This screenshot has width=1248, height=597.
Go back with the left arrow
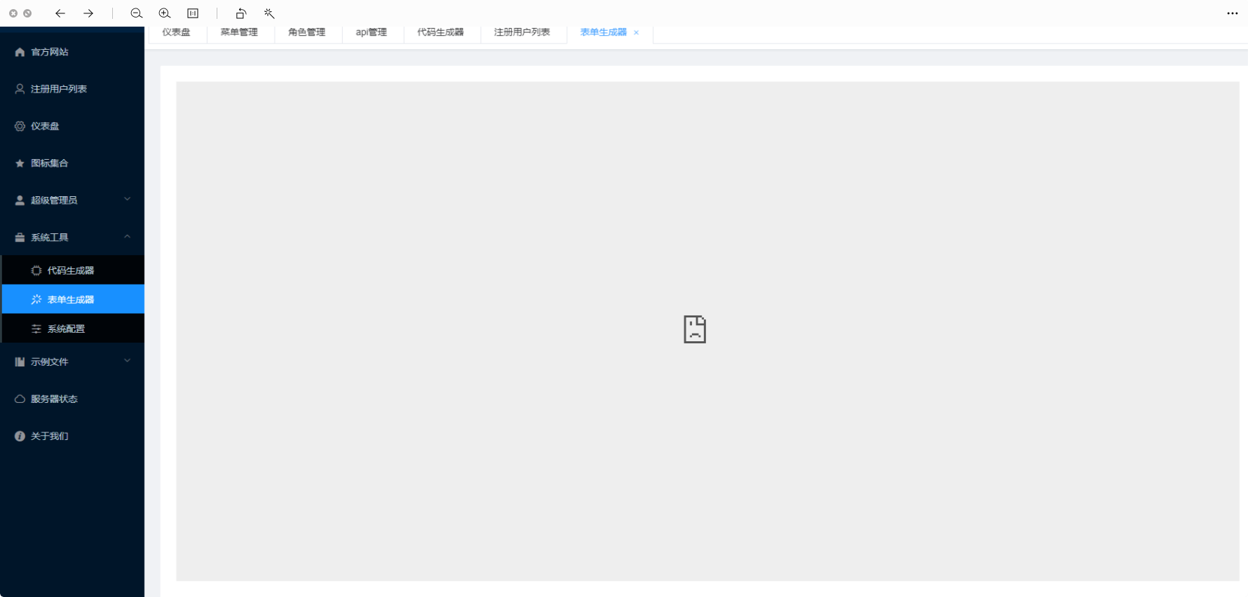pyautogui.click(x=60, y=13)
